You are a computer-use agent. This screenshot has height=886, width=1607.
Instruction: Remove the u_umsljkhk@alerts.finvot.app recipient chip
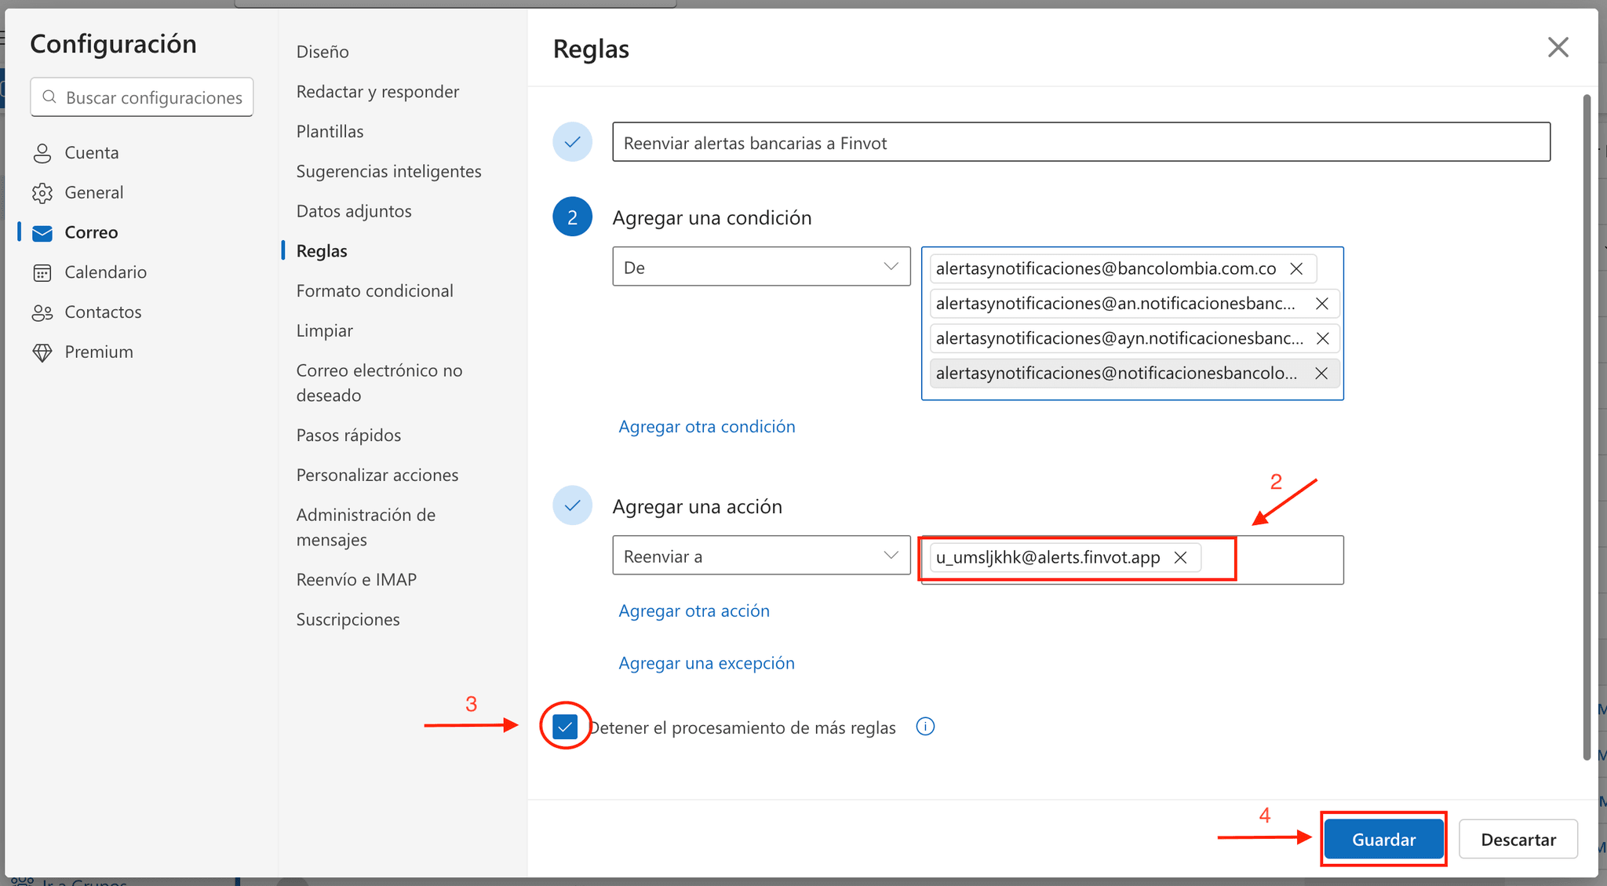(1180, 557)
